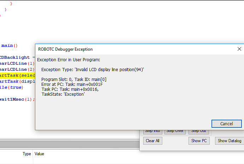Click the Clear All button
The height and width of the screenshot is (164, 244).
tap(153, 141)
